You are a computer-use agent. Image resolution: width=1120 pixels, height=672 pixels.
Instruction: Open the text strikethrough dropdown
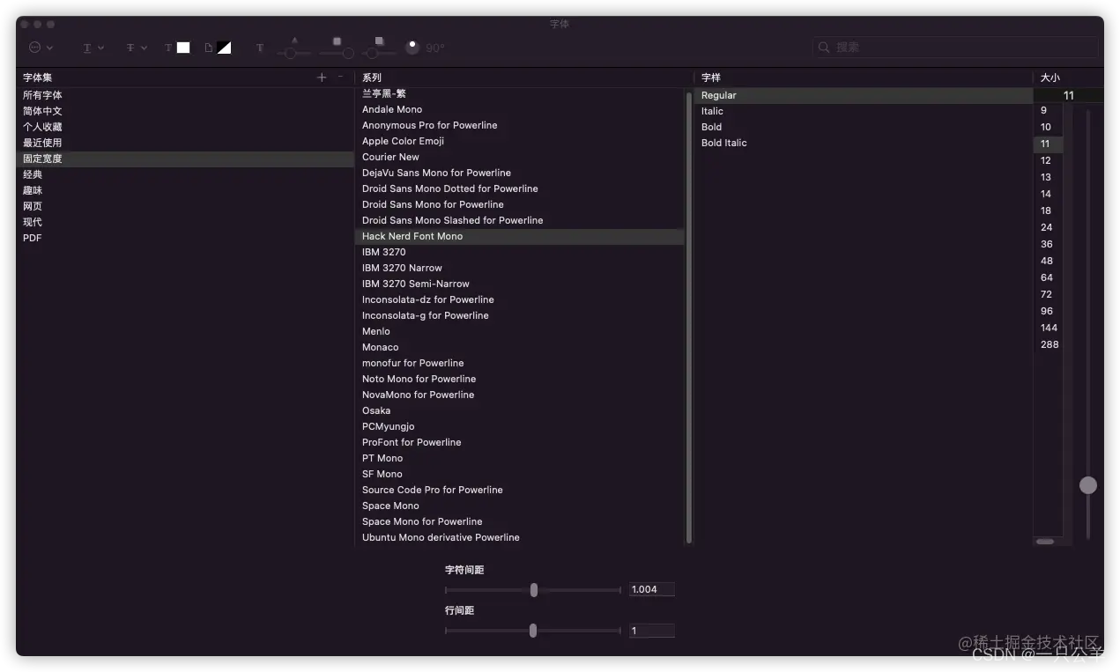tap(136, 48)
